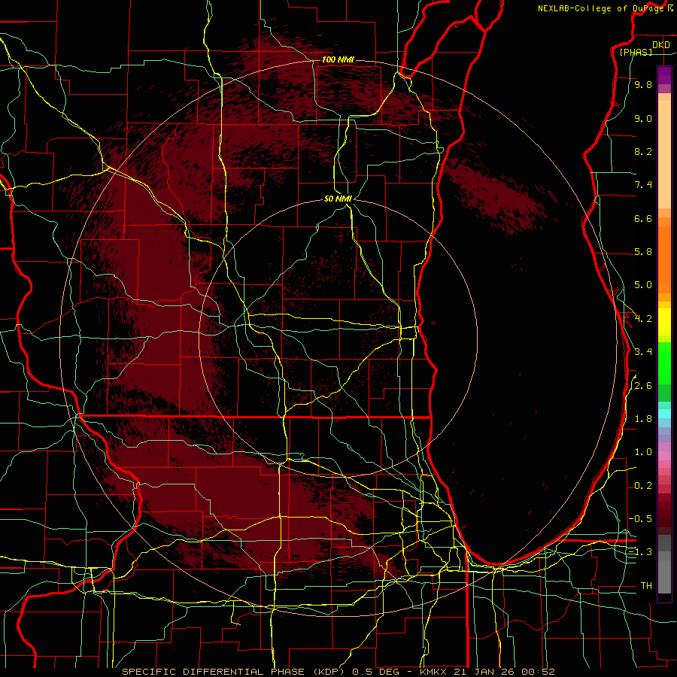
Task: Click the -1.3 scale value
Action: point(640,553)
